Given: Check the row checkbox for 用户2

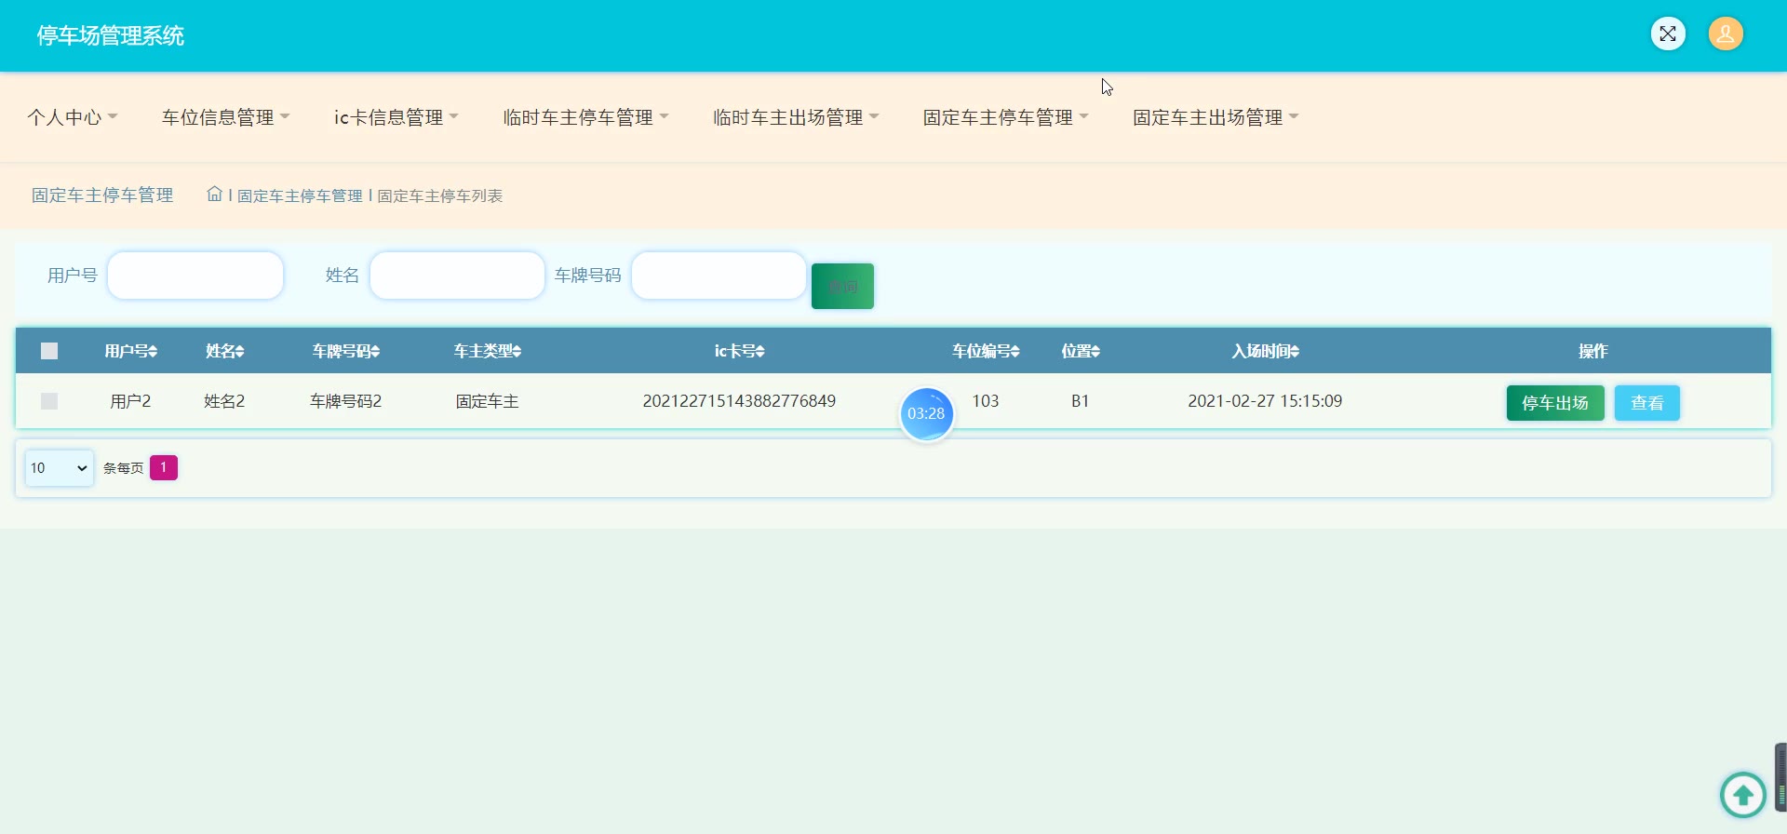Looking at the screenshot, I should click(49, 401).
